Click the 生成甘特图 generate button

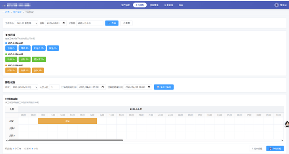point(164,87)
